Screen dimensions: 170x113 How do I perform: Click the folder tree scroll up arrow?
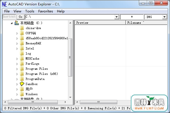[x=70, y=23]
